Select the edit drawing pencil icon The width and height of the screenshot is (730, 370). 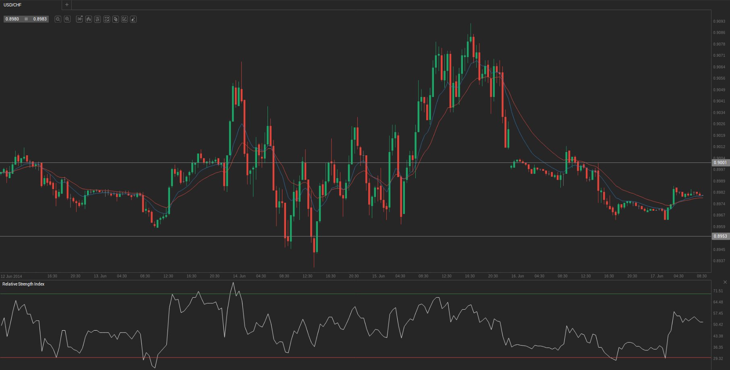pos(124,19)
